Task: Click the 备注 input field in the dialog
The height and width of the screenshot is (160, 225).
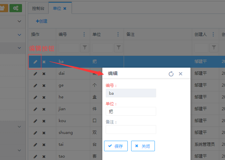Action: [x=131, y=130]
